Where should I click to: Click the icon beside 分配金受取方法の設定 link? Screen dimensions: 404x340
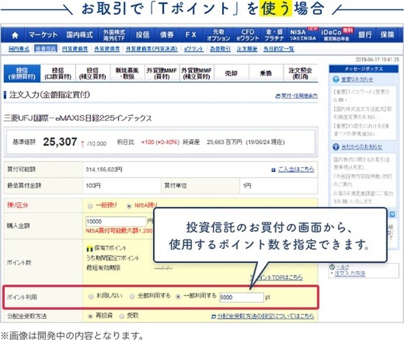tap(213, 316)
